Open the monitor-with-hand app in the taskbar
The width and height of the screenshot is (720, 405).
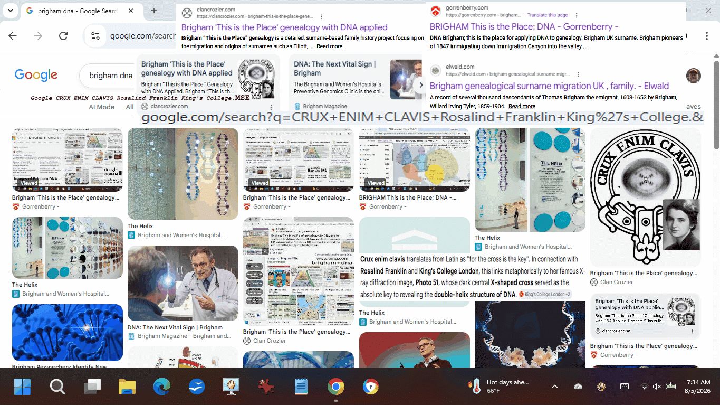point(231,387)
